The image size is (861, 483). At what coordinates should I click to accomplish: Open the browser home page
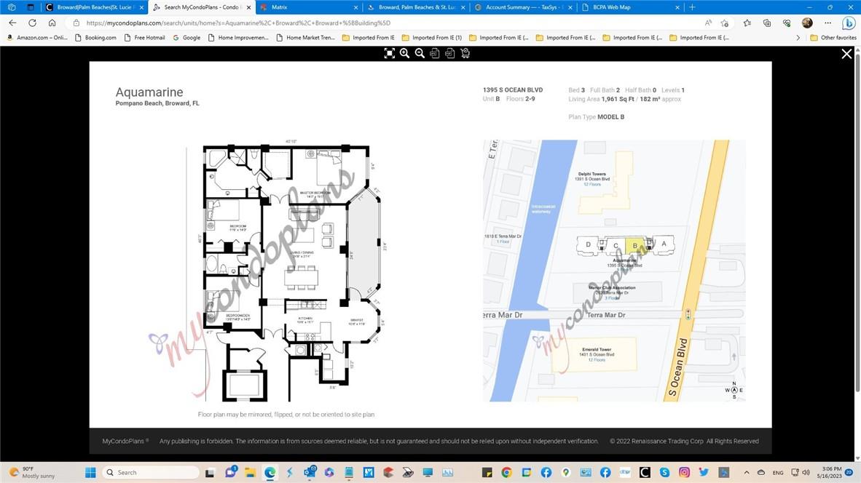52,23
